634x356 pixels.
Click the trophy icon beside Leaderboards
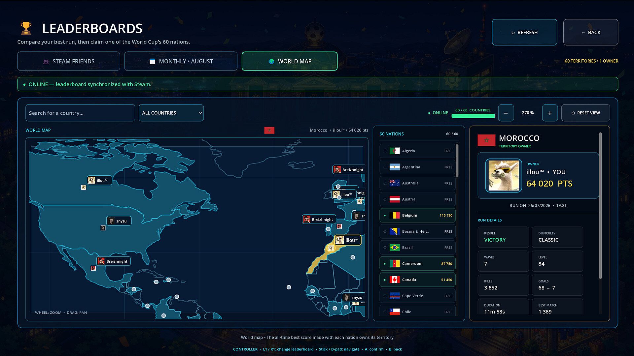point(26,28)
